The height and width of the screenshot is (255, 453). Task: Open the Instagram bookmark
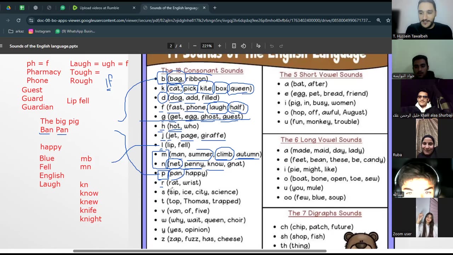click(40, 31)
